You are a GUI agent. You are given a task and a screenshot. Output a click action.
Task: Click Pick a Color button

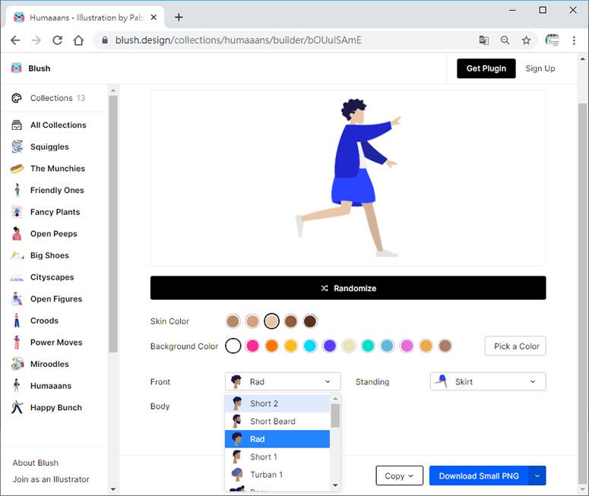pyautogui.click(x=515, y=346)
